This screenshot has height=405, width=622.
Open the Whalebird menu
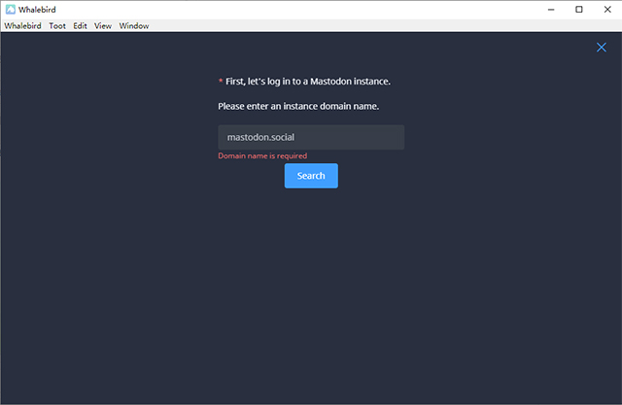pos(22,26)
